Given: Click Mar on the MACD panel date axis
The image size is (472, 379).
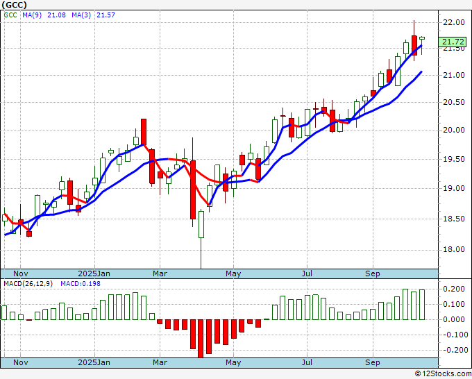Looking at the screenshot, I should click(x=160, y=362).
